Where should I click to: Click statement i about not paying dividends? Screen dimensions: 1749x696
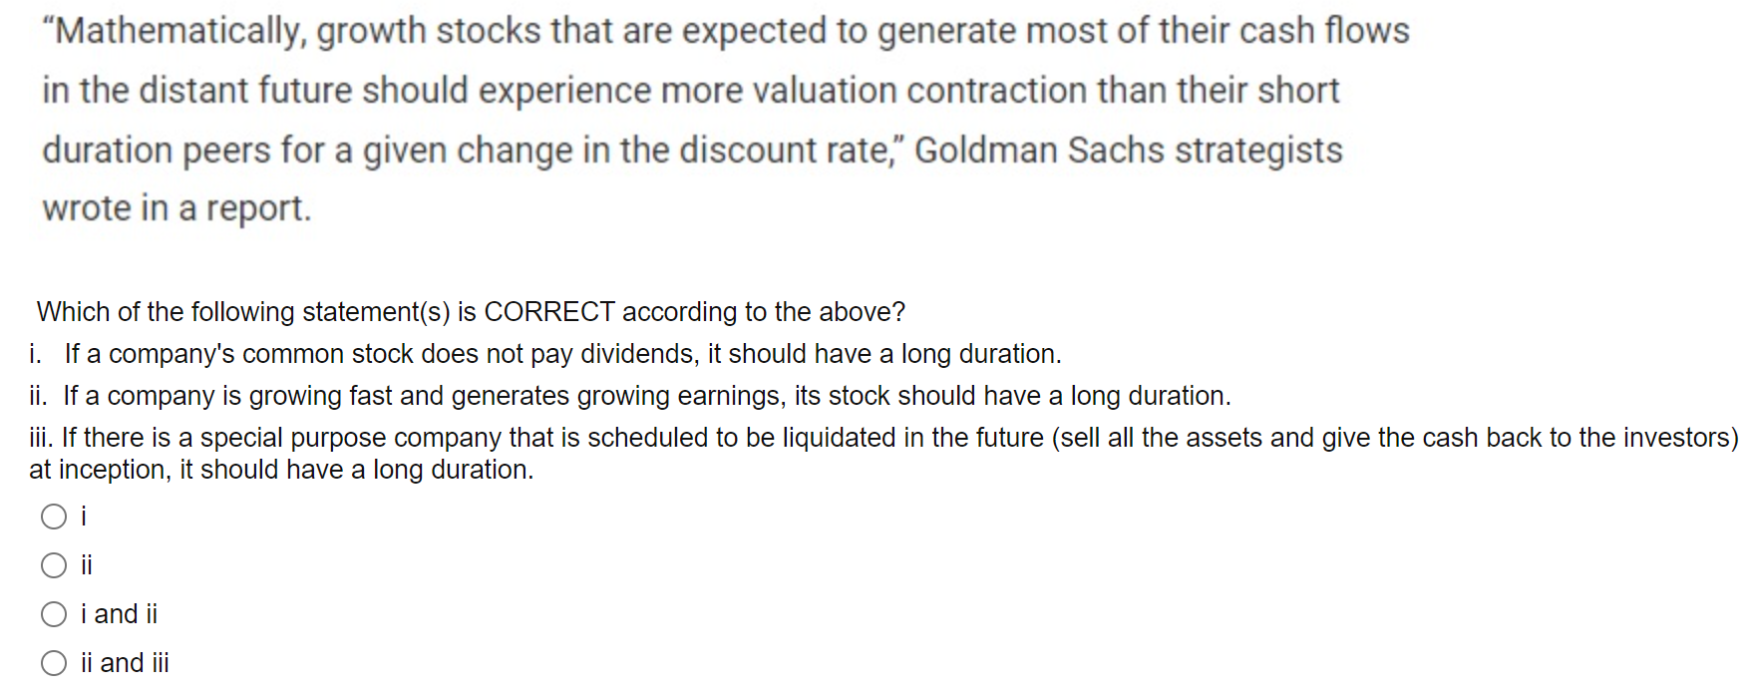coord(545,354)
